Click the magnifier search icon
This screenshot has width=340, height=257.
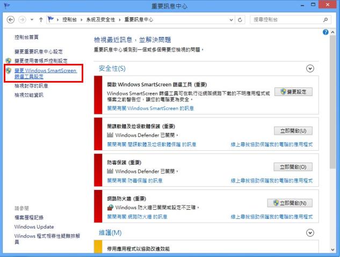[325, 20]
